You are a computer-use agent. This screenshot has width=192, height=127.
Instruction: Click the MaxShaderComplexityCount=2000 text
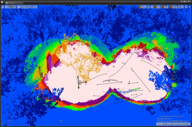point(172,116)
